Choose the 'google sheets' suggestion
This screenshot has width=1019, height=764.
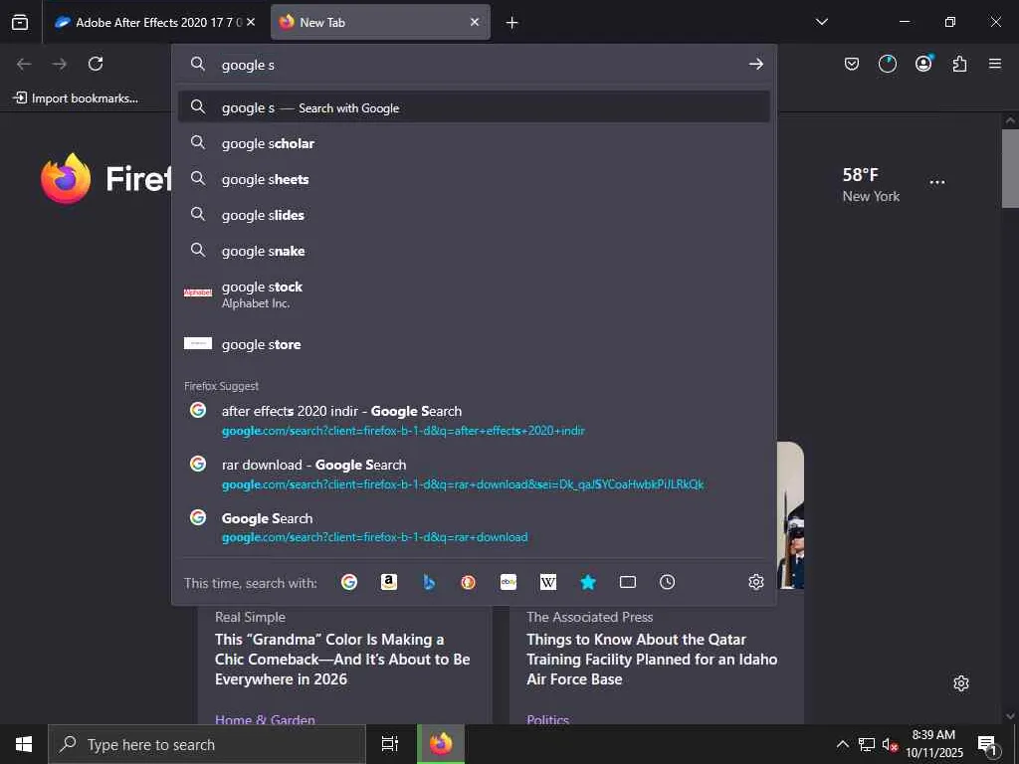[x=474, y=179]
